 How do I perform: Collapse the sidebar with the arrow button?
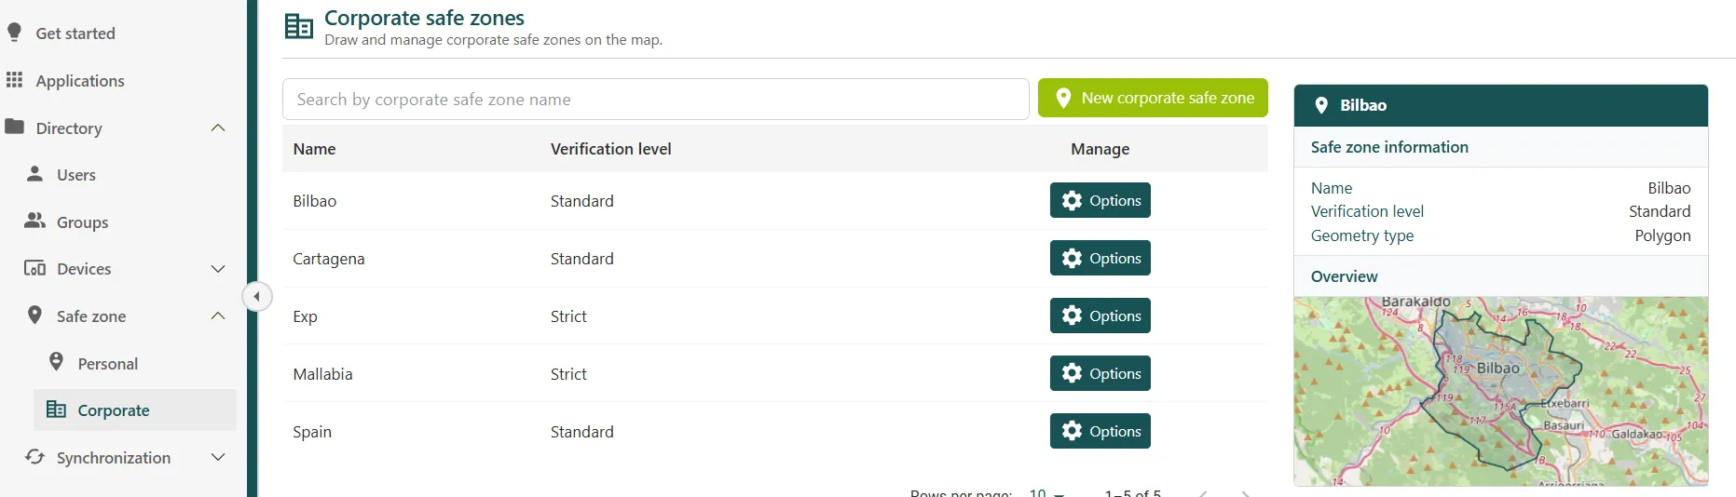click(257, 297)
